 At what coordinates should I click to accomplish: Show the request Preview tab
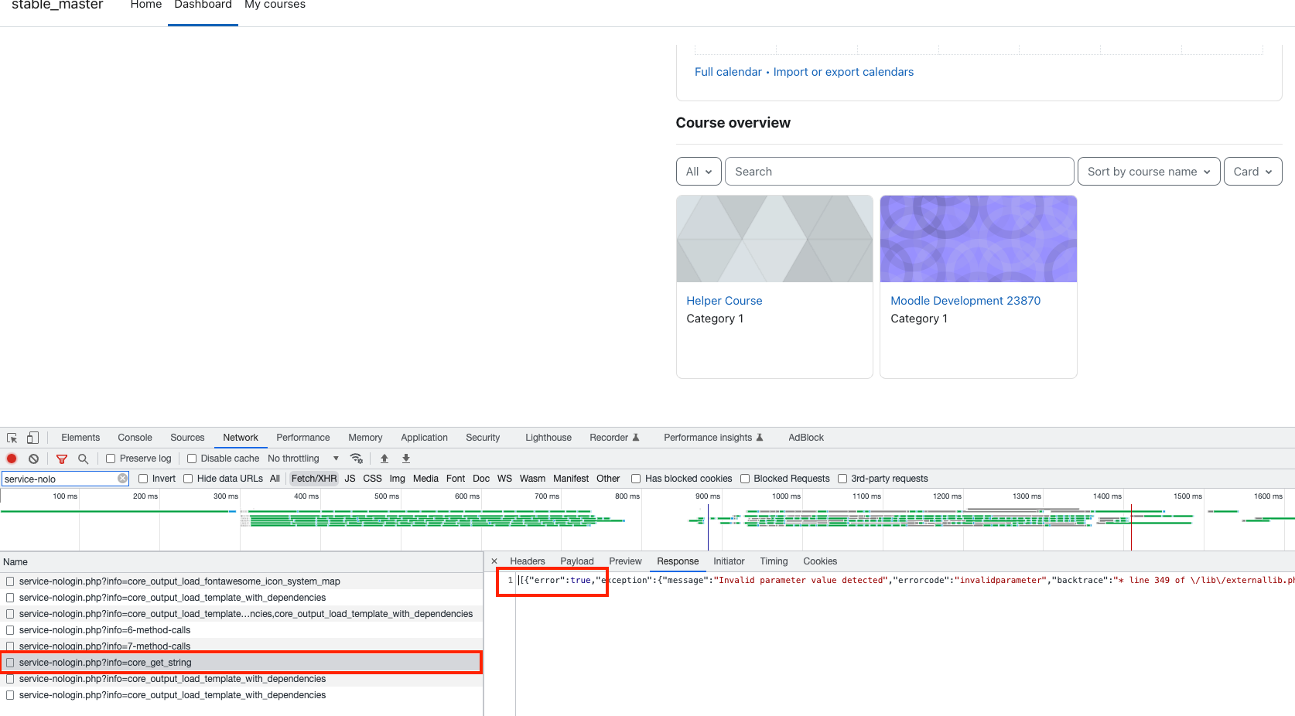(x=625, y=561)
